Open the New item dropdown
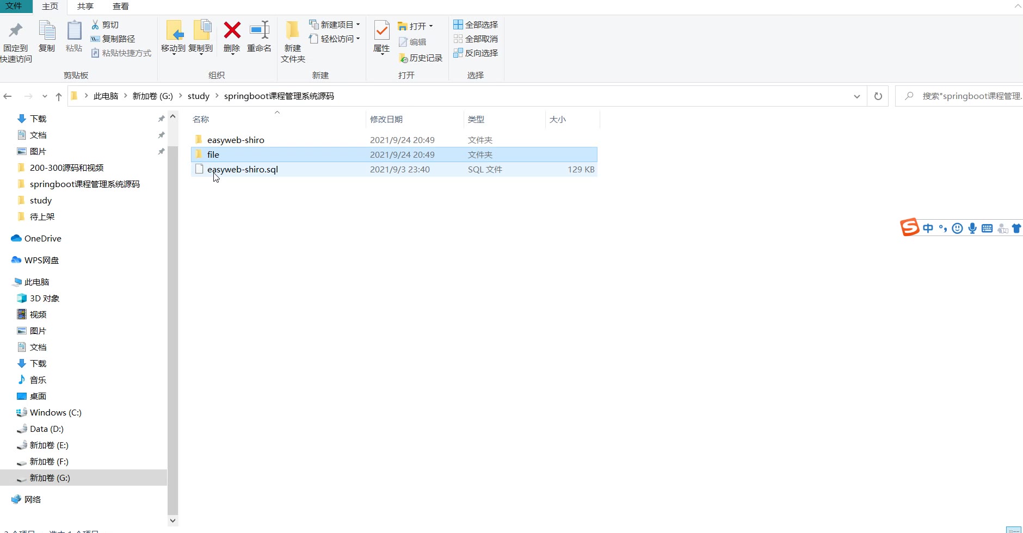This screenshot has height=533, width=1023. [x=335, y=24]
